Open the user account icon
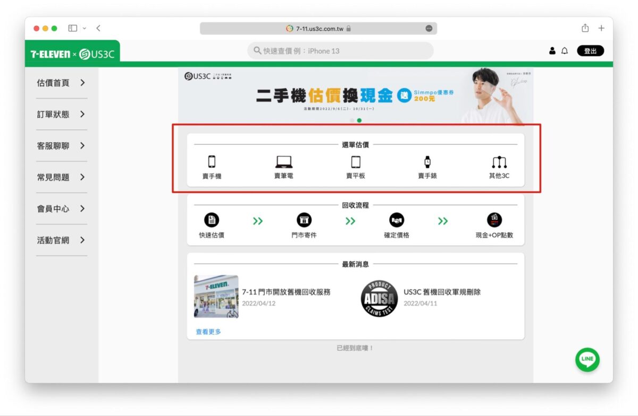Viewport: 638px width, 416px height. coord(552,51)
